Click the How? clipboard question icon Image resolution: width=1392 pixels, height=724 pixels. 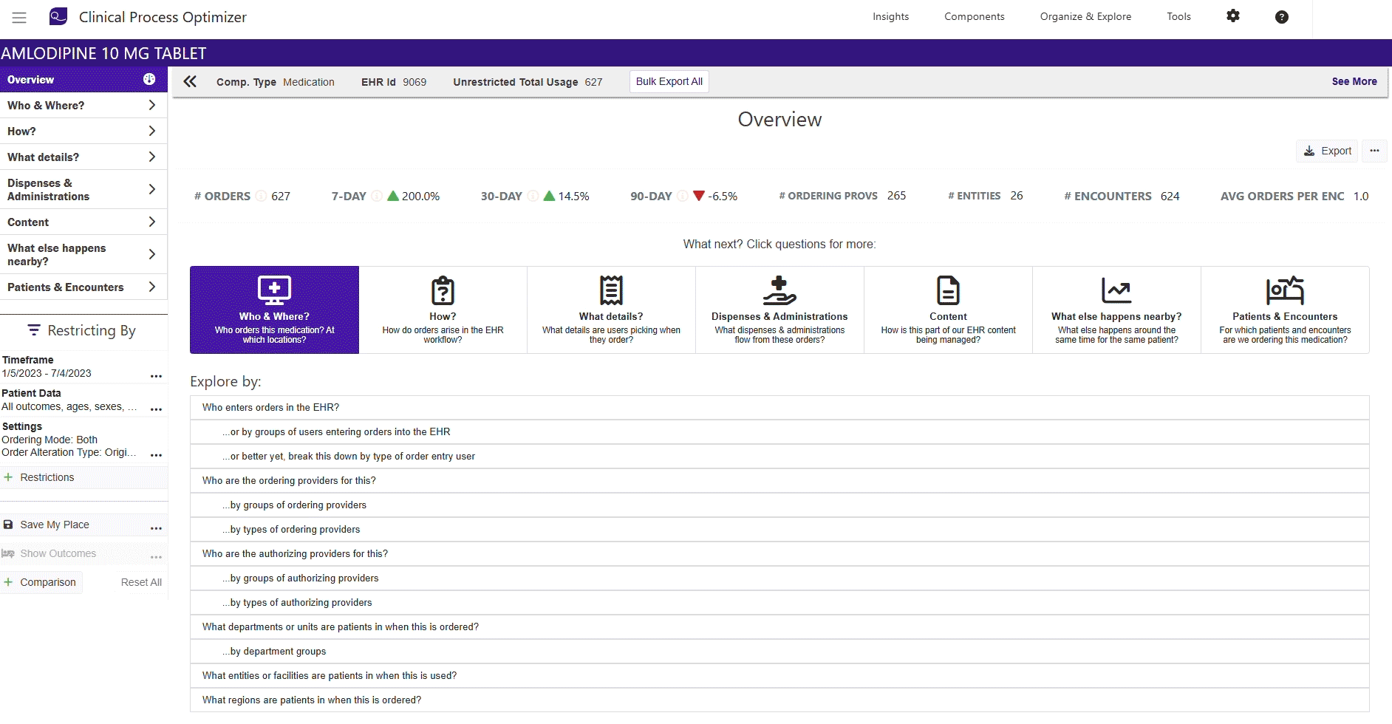443,290
